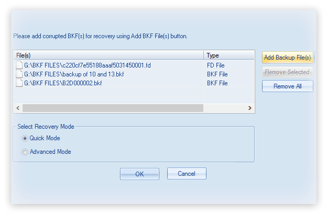Click file icon beside backup of 10 and 13.bkf
This screenshot has width=327, height=214.
click(x=19, y=74)
